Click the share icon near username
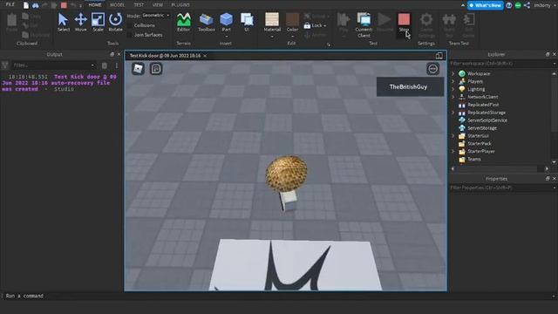Viewport: 558px width, 314px height. point(527,5)
